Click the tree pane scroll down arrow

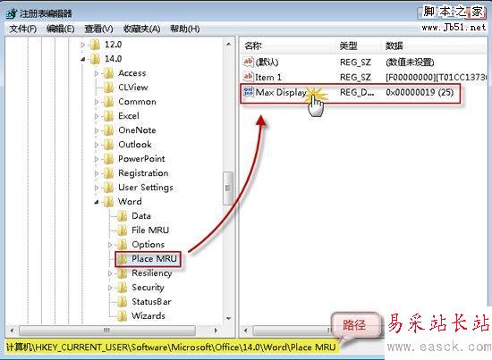[x=228, y=318]
